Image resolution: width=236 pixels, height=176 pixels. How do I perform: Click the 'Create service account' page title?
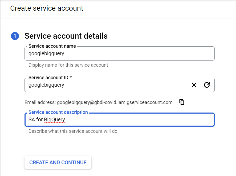(47, 8)
